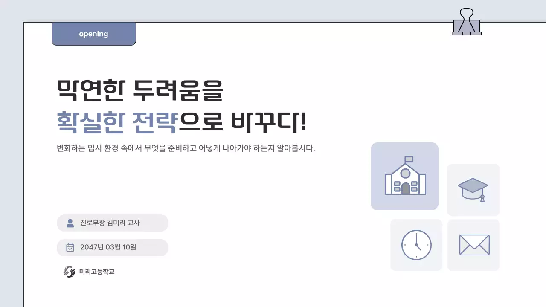Viewport: 546px width, 307px height.
Task: Open the envelope mail icon
Action: (473, 245)
